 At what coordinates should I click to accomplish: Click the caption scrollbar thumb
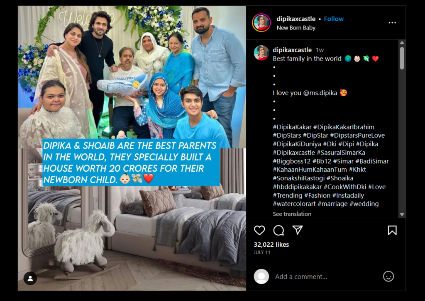[x=402, y=58]
